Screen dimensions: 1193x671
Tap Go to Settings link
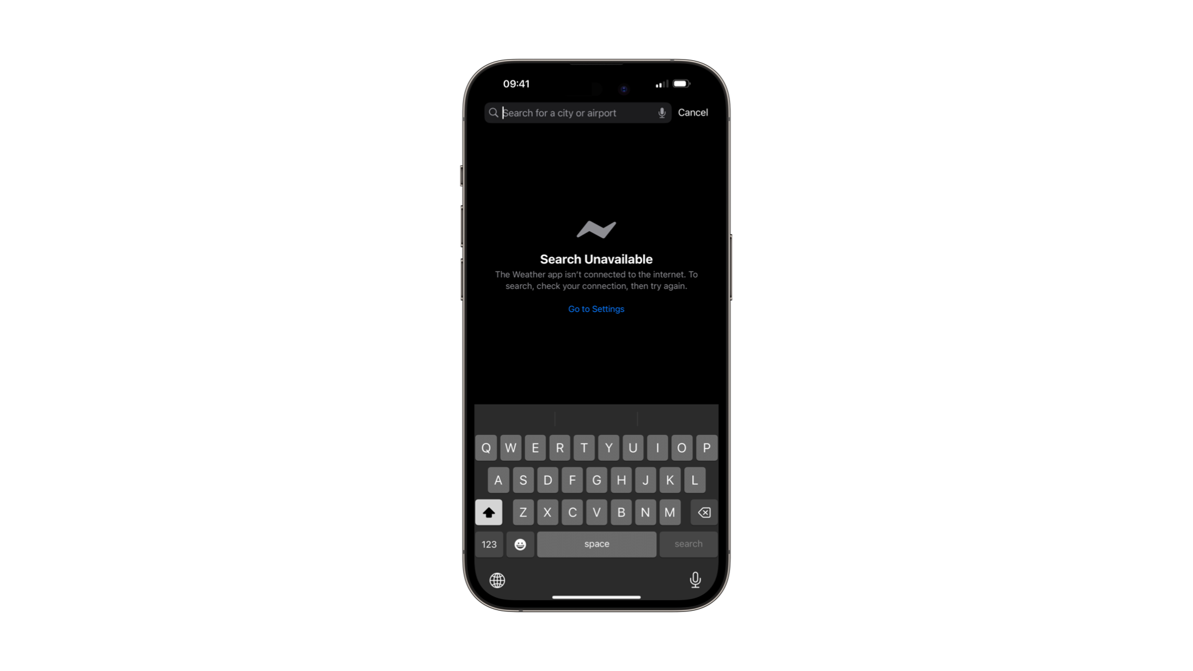click(x=596, y=309)
